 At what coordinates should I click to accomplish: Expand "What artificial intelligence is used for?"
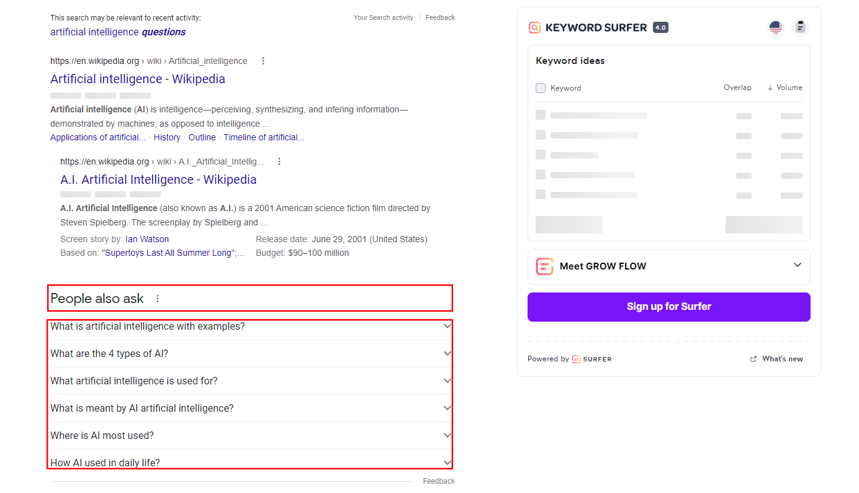(x=447, y=381)
